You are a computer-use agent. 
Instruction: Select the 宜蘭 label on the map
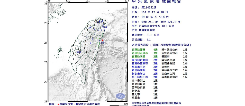(x=105, y=27)
